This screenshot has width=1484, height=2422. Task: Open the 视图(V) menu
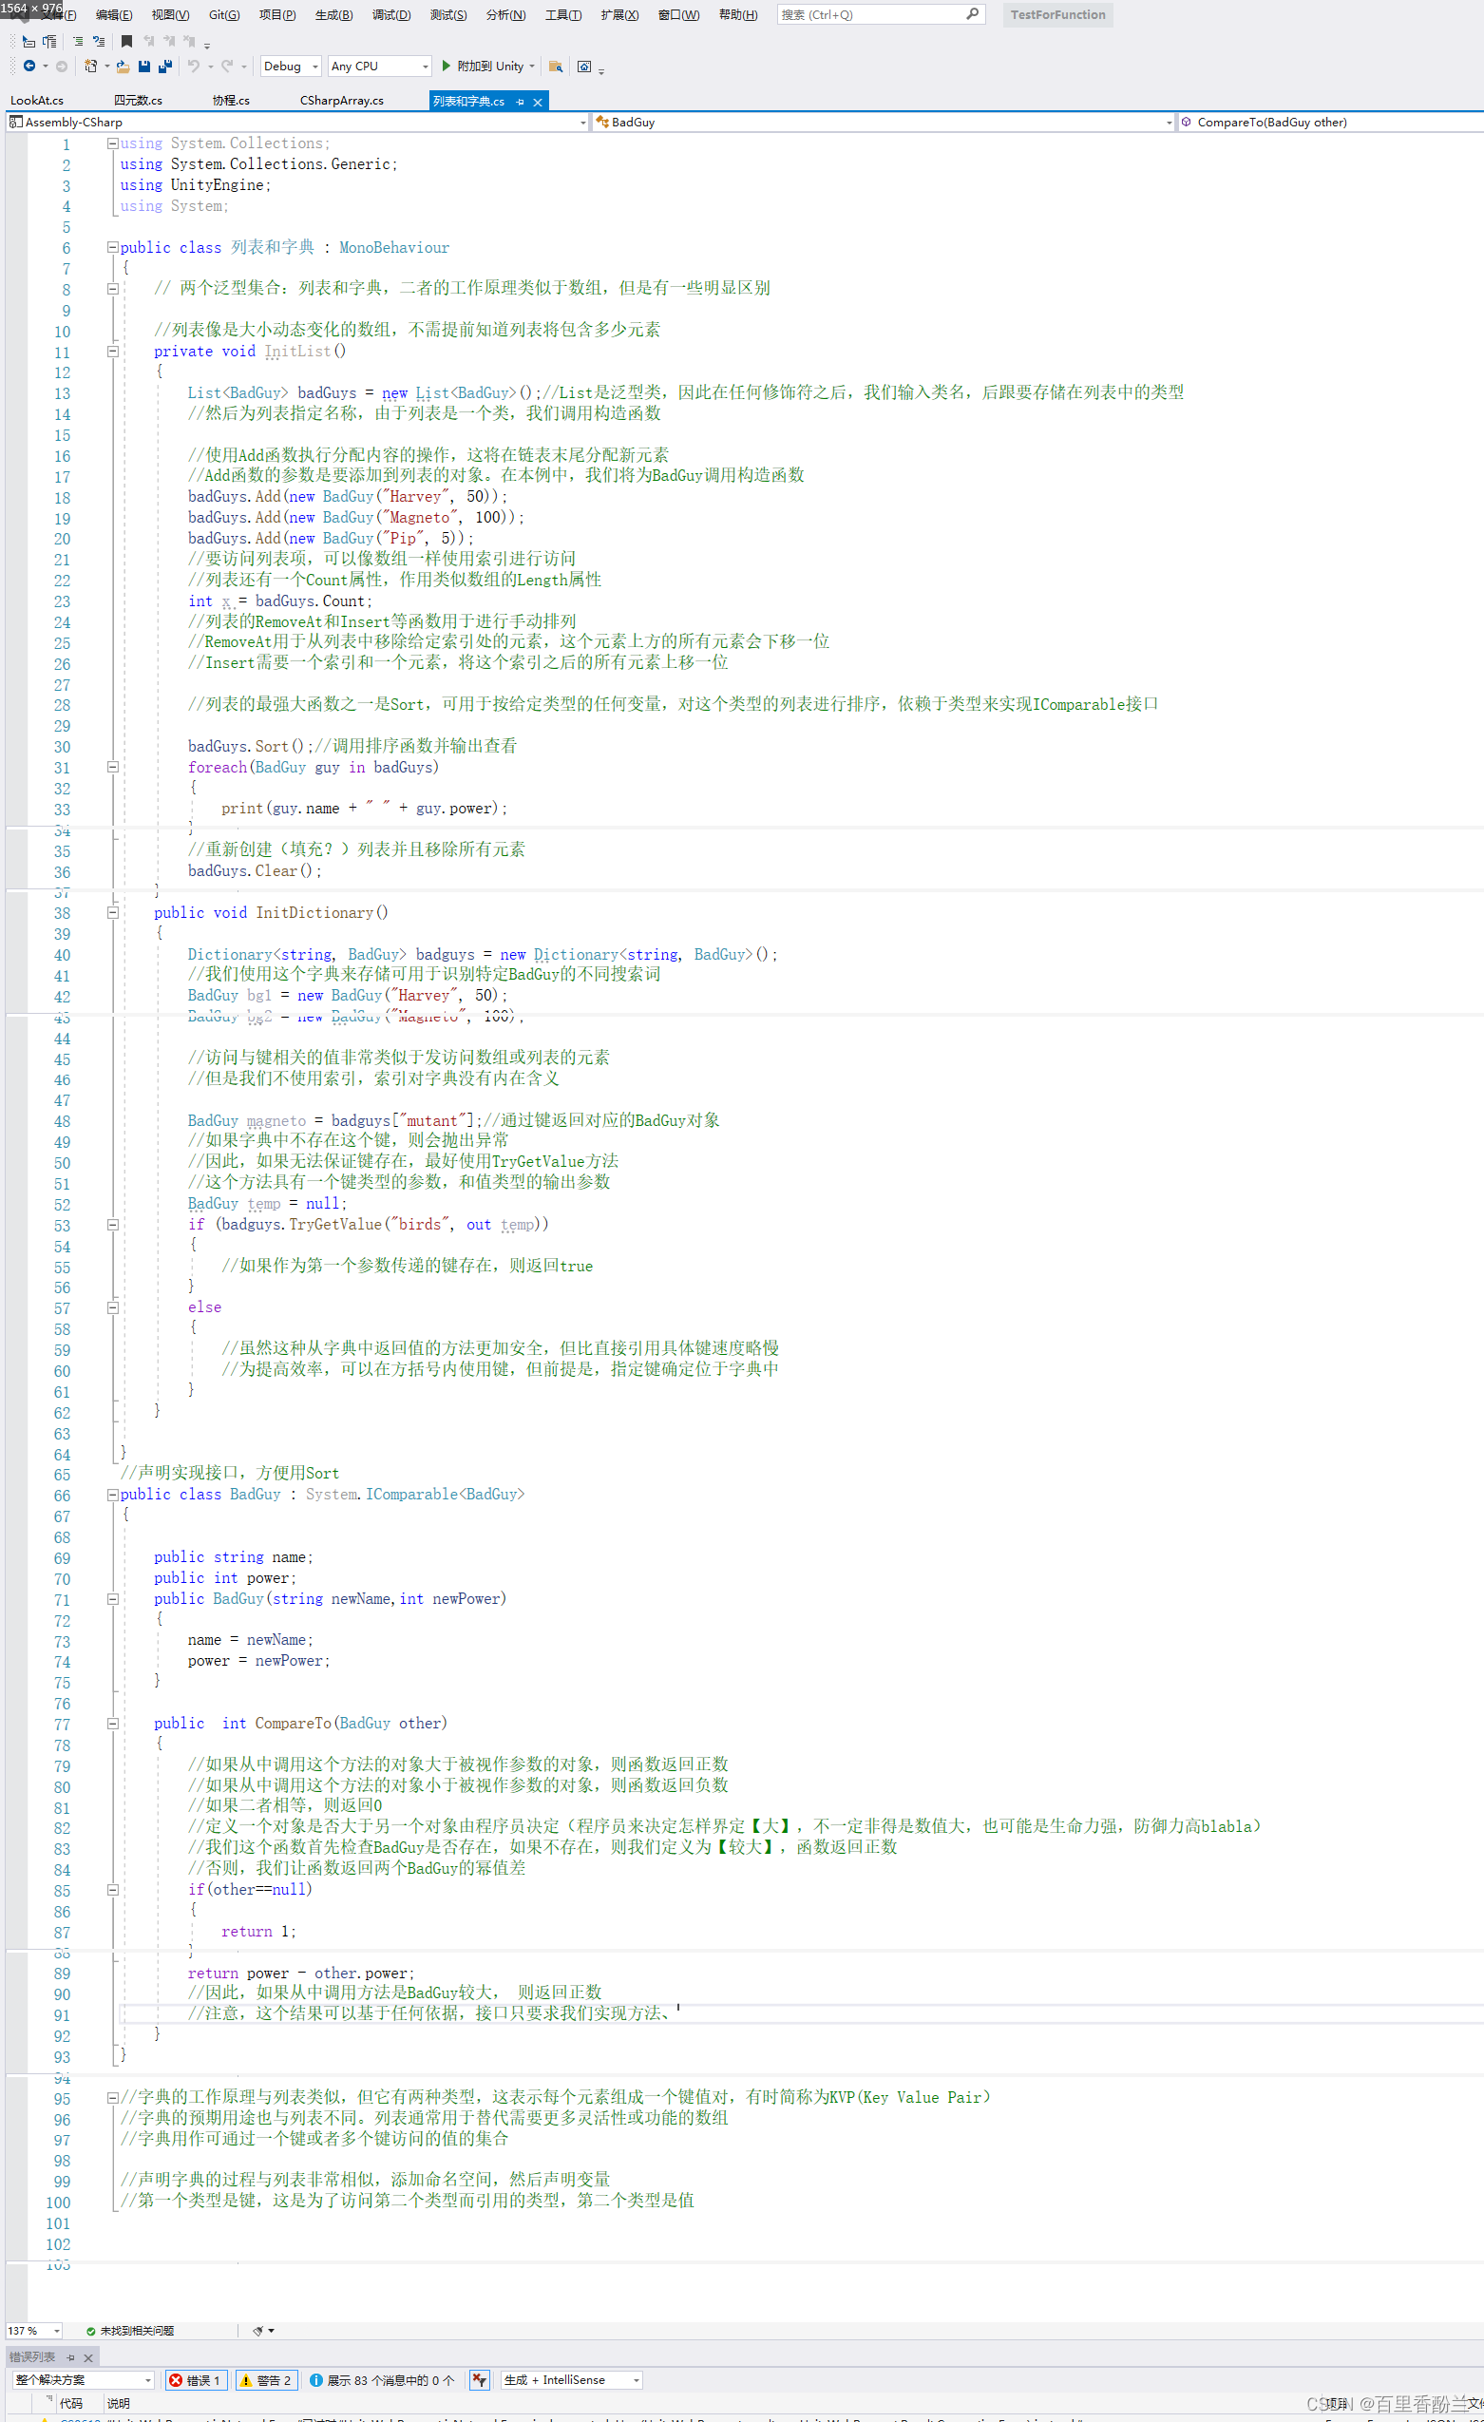(170, 15)
